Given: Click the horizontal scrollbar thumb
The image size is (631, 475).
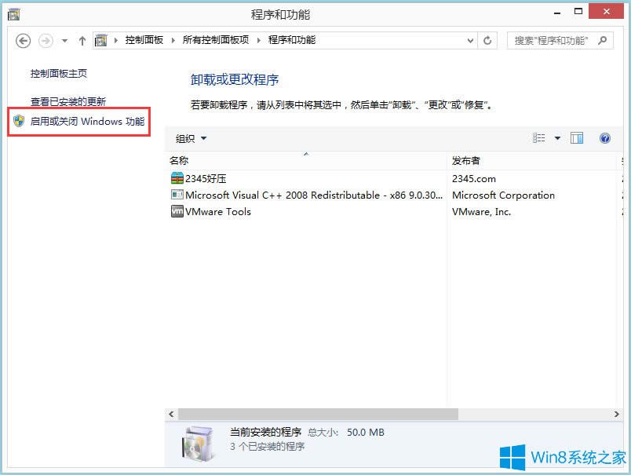Looking at the screenshot, I should pos(319,415).
